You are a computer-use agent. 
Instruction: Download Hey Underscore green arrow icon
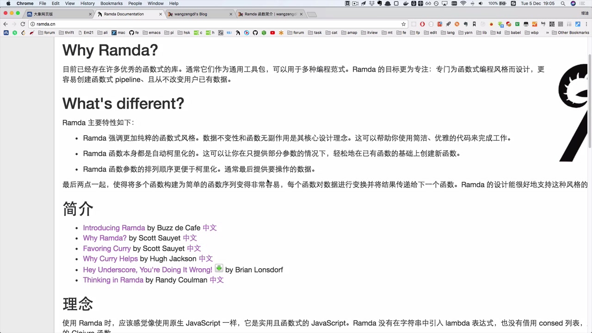click(219, 268)
